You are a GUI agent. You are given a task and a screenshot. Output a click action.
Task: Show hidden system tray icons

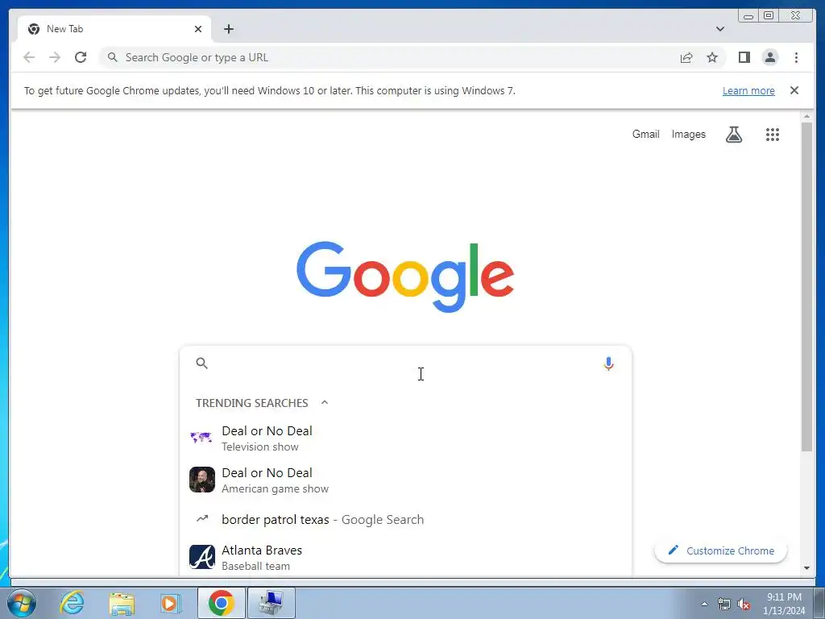[x=704, y=604]
